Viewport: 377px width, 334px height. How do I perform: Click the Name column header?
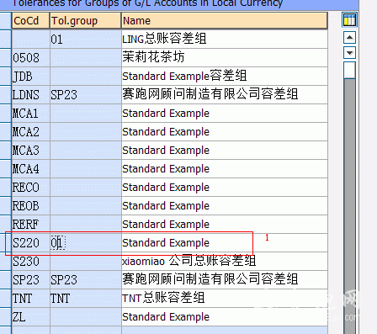tap(225, 20)
